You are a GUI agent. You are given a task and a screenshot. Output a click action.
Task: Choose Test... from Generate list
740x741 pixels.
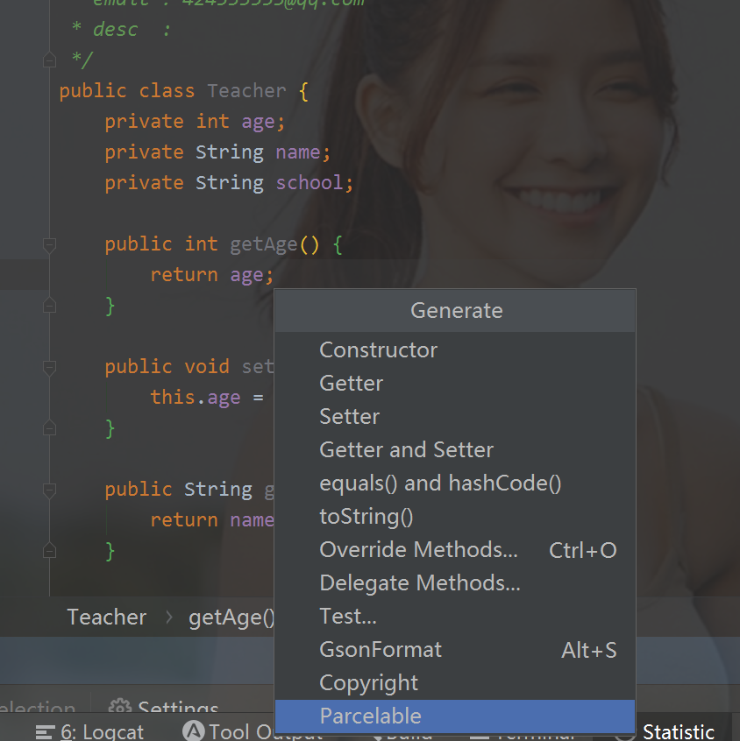[x=455, y=617]
